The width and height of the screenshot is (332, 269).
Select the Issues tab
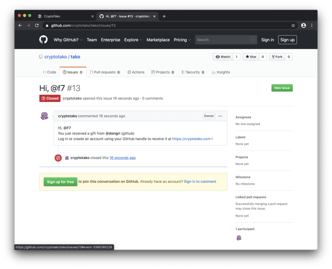(x=73, y=72)
